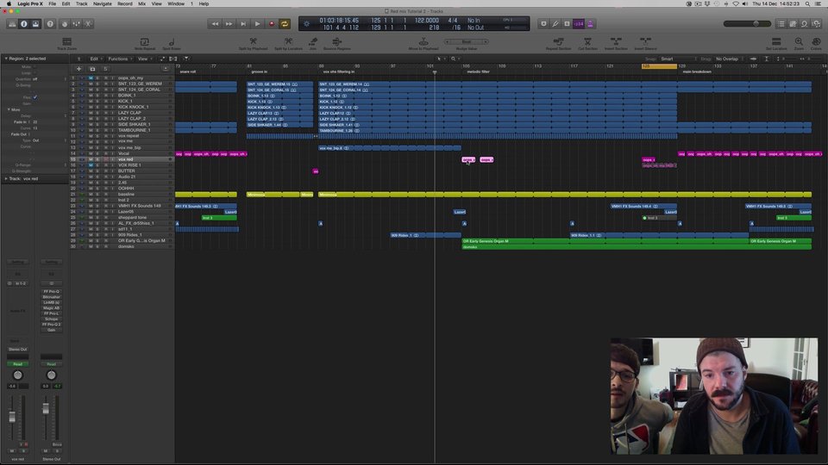Image resolution: width=828 pixels, height=465 pixels.
Task: Open LCD display settings gear
Action: (x=306, y=24)
